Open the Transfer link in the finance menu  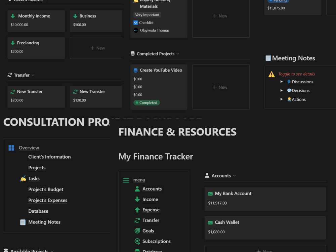point(151,220)
